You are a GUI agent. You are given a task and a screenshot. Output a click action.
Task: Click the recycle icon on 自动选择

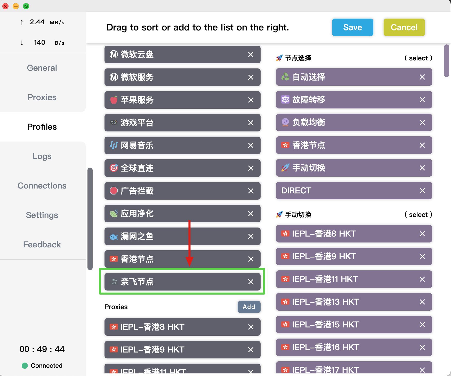(x=285, y=77)
